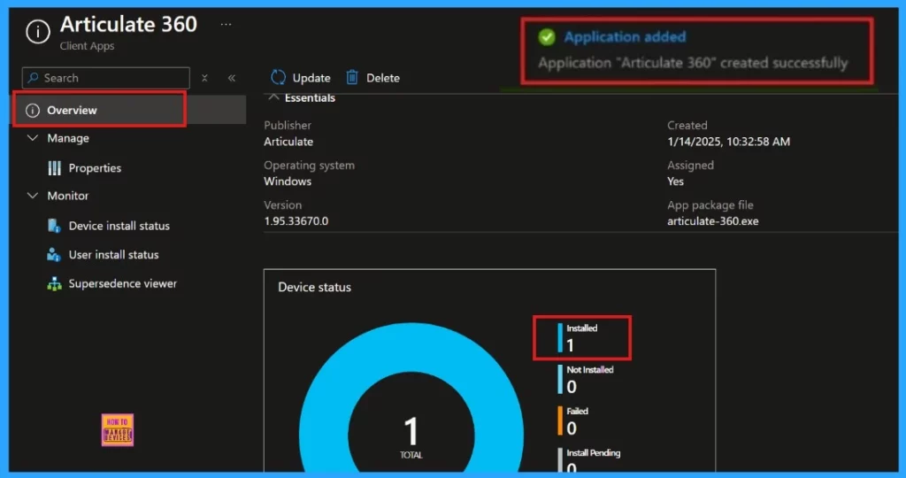The width and height of the screenshot is (906, 478).
Task: Open the ellipsis more options menu
Action: 226,24
